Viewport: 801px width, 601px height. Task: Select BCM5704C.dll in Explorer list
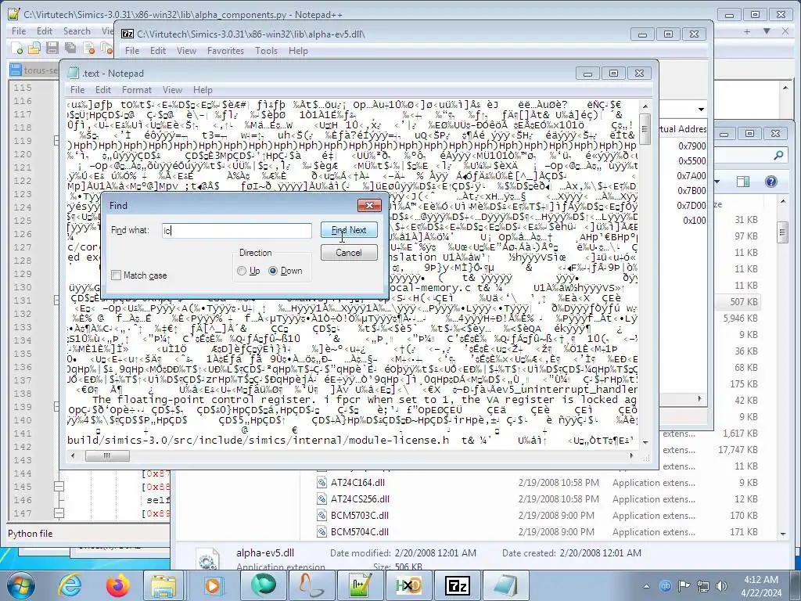(x=359, y=531)
